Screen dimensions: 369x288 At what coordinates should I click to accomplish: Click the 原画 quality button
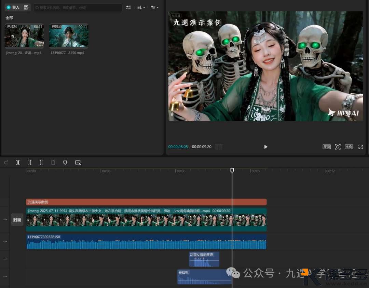327,147
